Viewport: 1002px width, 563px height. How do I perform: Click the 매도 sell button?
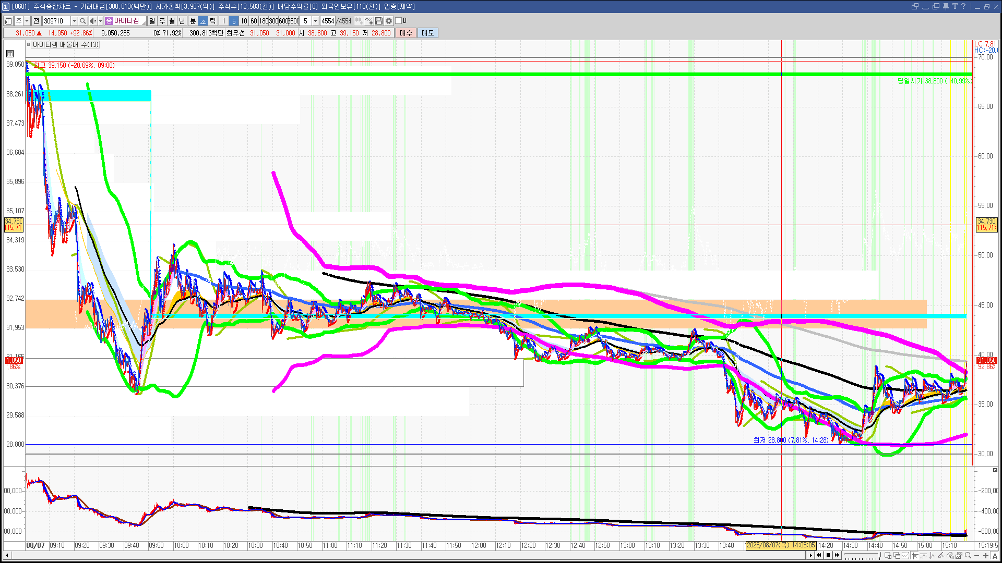(x=427, y=33)
